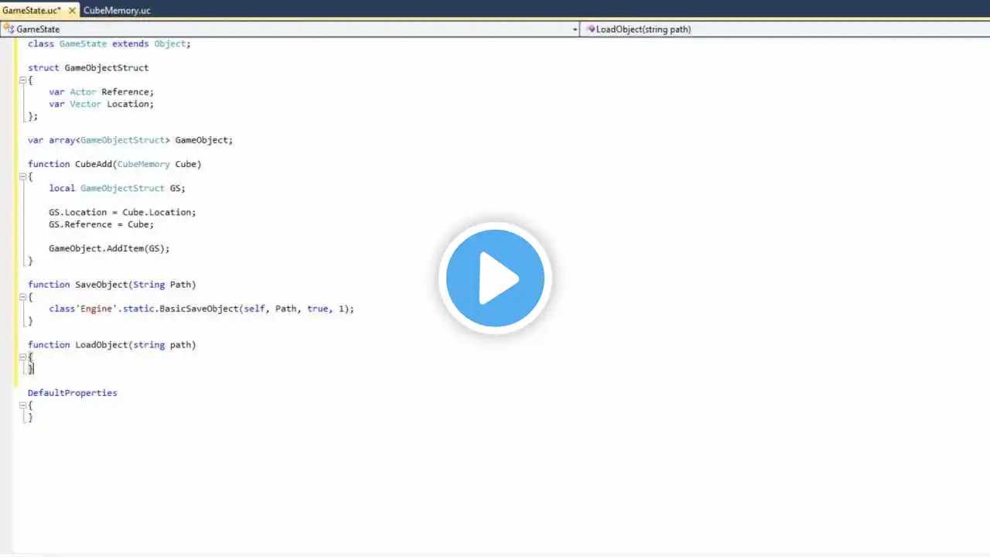Click the 'DefaultProperties' keyword line
The width and height of the screenshot is (990, 557).
click(x=73, y=393)
